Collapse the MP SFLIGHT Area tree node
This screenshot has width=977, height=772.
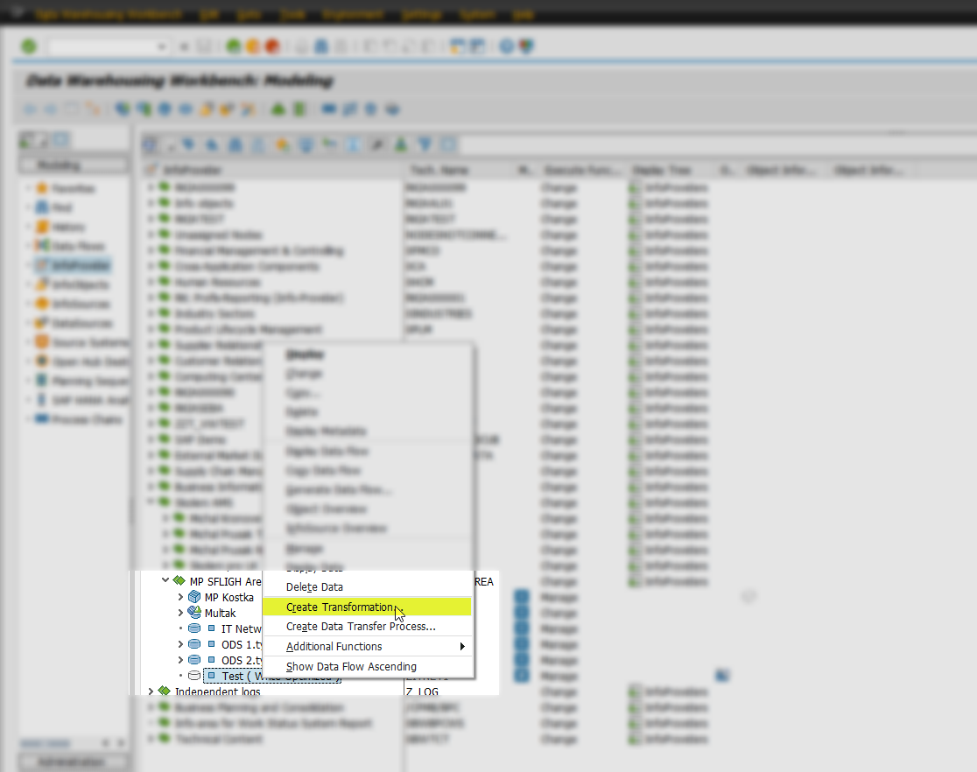pyautogui.click(x=166, y=580)
